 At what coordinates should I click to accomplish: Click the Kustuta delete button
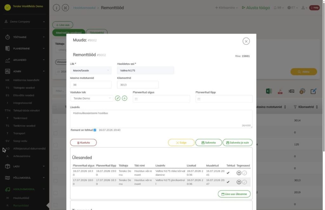[x=83, y=143]
